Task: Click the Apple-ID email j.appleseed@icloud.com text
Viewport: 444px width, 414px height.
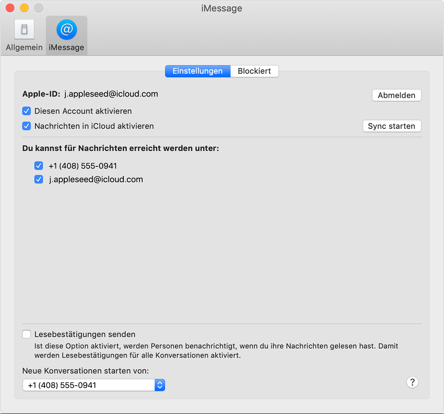Action: (111, 94)
